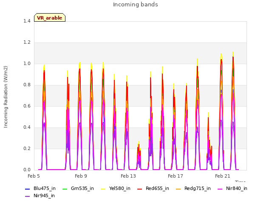Click the 0.4 y-axis tick label

[x=27, y=127]
